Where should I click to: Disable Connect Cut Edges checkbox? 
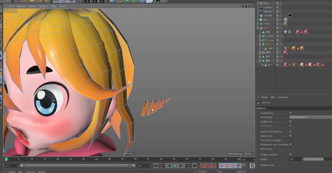[290, 140]
